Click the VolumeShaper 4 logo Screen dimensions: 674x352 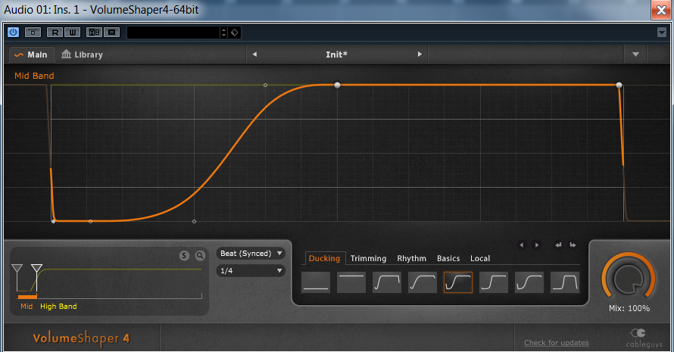point(81,338)
